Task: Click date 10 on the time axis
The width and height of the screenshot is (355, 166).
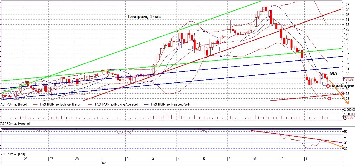Action: point(281,159)
